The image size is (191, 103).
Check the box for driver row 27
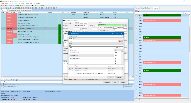(137, 15)
